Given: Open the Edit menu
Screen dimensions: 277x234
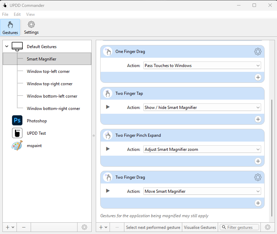Looking at the screenshot, I should click(x=17, y=14).
